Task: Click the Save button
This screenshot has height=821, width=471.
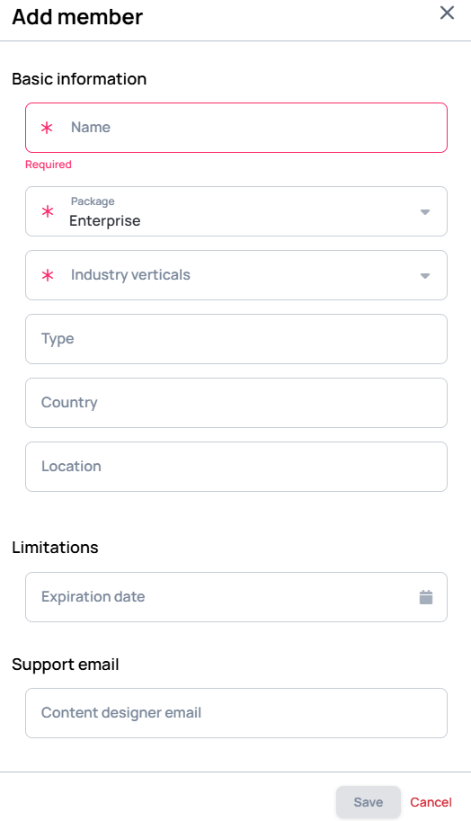Action: click(369, 802)
